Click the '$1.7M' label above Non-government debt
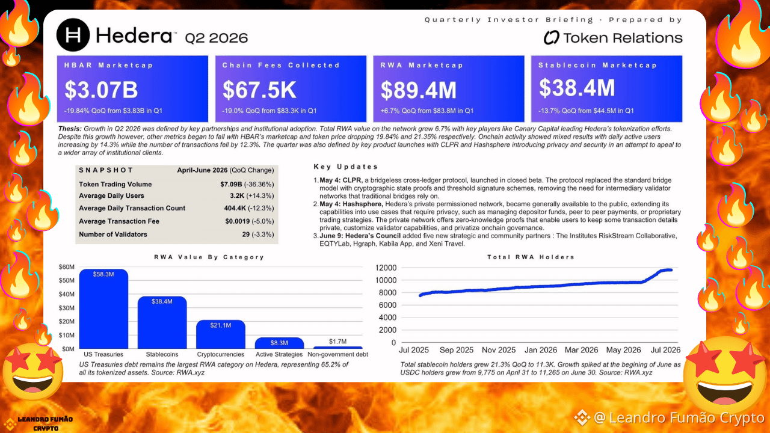The image size is (770, 433). (338, 342)
